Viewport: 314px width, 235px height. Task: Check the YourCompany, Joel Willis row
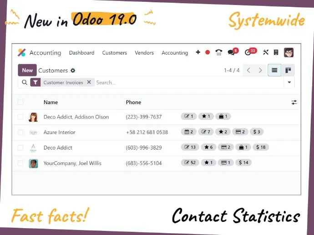(x=20, y=163)
